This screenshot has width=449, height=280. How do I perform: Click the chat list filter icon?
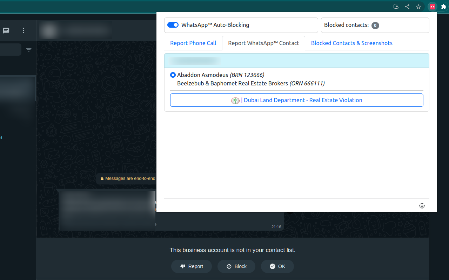(x=29, y=50)
